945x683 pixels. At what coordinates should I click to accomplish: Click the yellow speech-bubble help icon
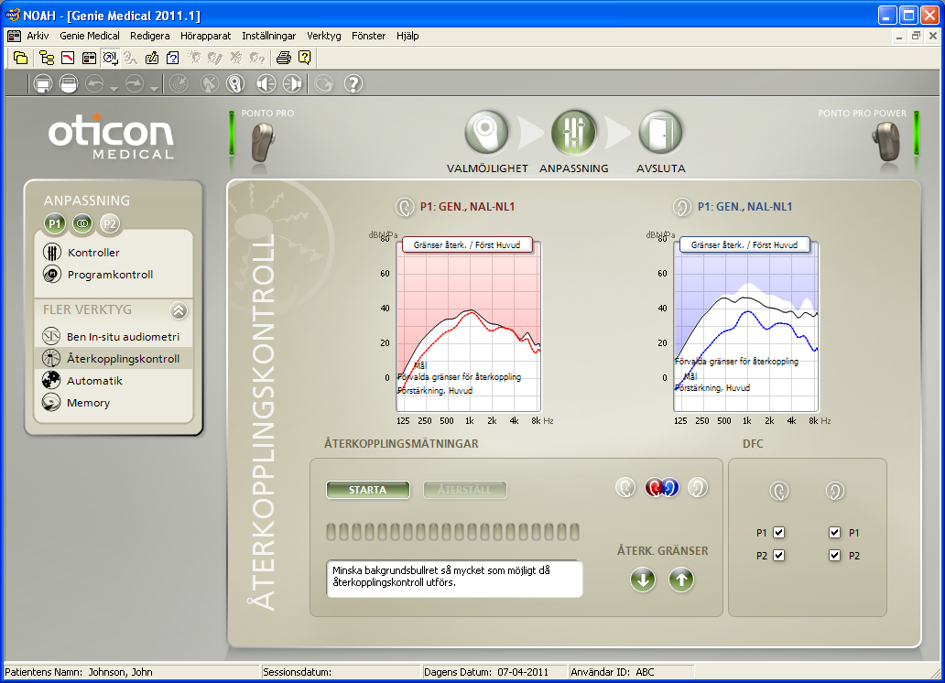pyautogui.click(x=305, y=58)
